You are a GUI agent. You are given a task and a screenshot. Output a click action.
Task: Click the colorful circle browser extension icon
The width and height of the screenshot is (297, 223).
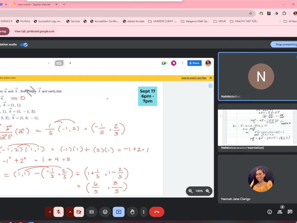[x=277, y=13]
